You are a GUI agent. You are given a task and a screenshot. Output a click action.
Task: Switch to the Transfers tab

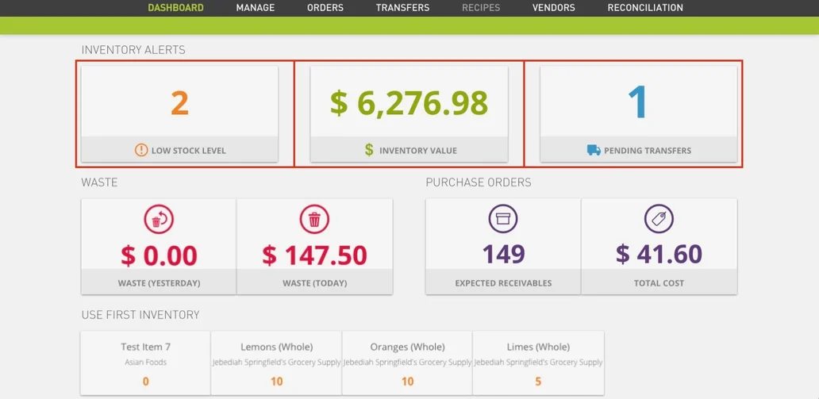(x=402, y=8)
